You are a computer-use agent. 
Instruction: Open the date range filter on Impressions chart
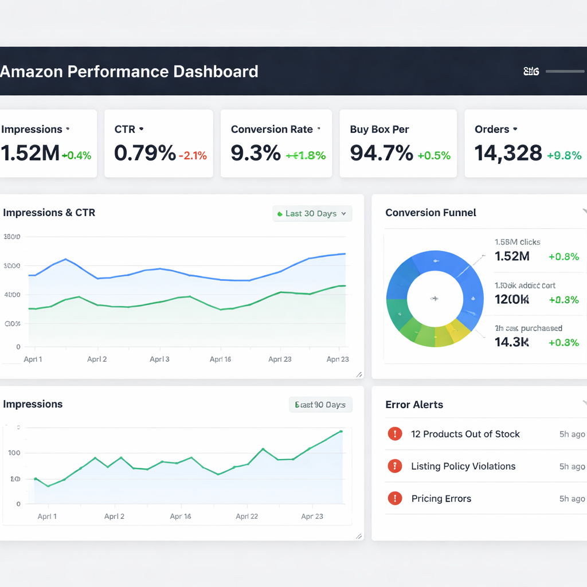pos(320,404)
